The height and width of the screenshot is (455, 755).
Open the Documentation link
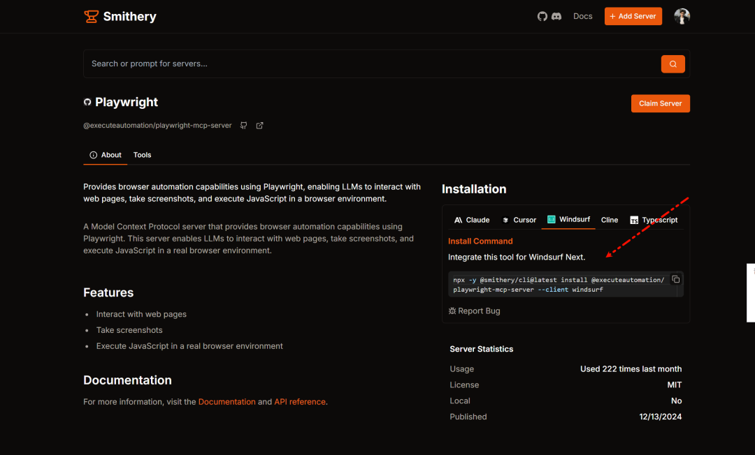226,402
